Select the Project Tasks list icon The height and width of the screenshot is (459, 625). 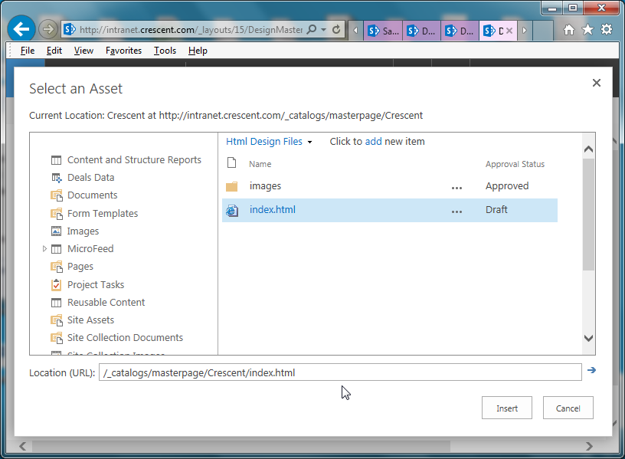click(x=56, y=284)
